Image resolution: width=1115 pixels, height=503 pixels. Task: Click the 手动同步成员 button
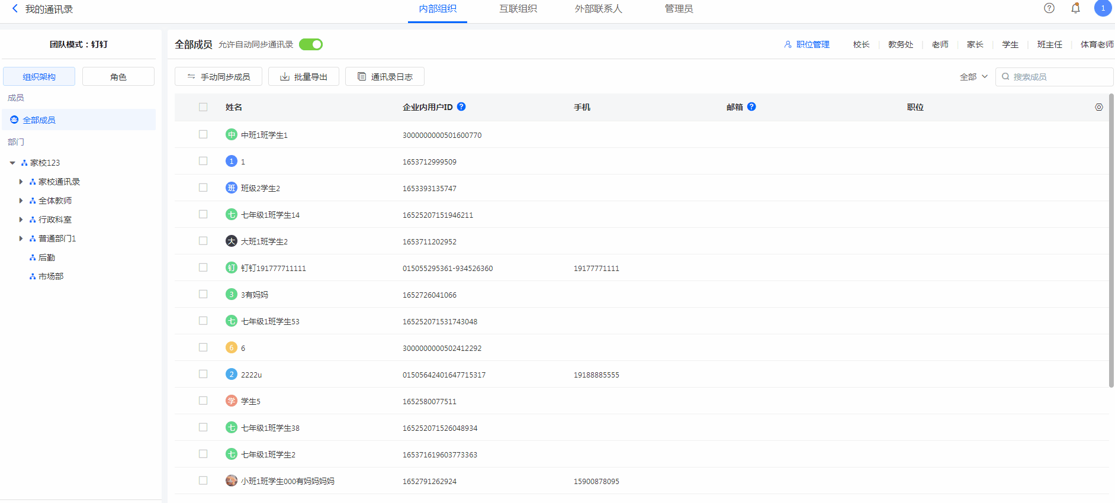click(218, 77)
